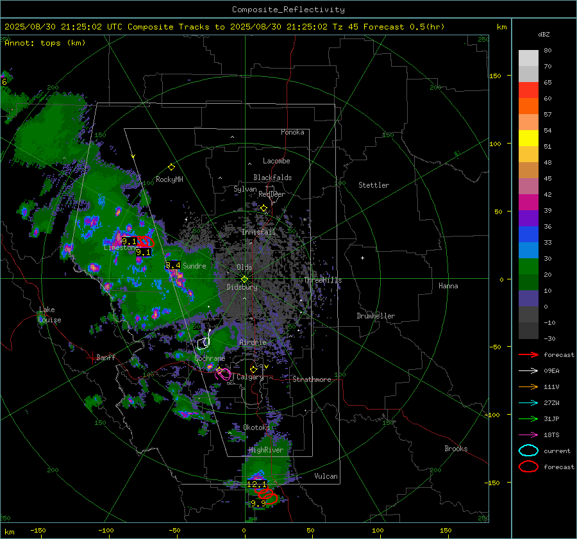Screen dimensions: 577x539
Task: Click the Drumheller city label
Action: point(376,316)
